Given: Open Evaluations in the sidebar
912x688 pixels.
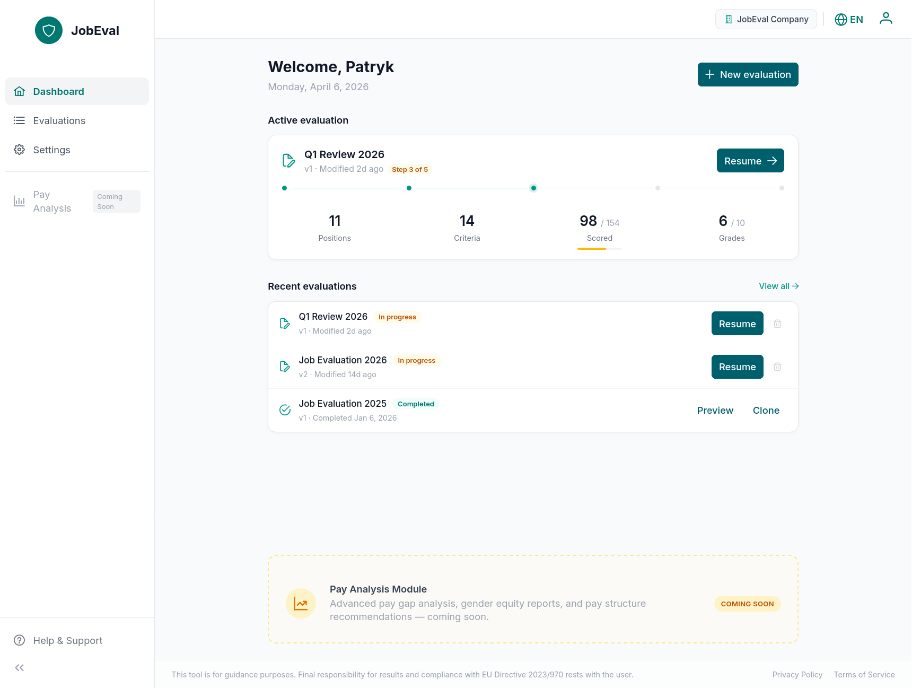Looking at the screenshot, I should tap(77, 120).
